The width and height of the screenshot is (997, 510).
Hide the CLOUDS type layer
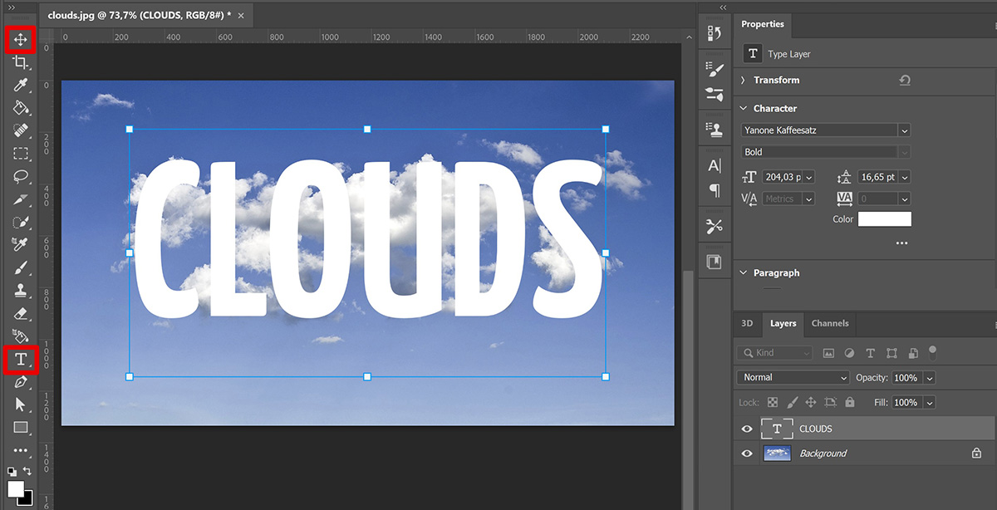pyautogui.click(x=746, y=429)
